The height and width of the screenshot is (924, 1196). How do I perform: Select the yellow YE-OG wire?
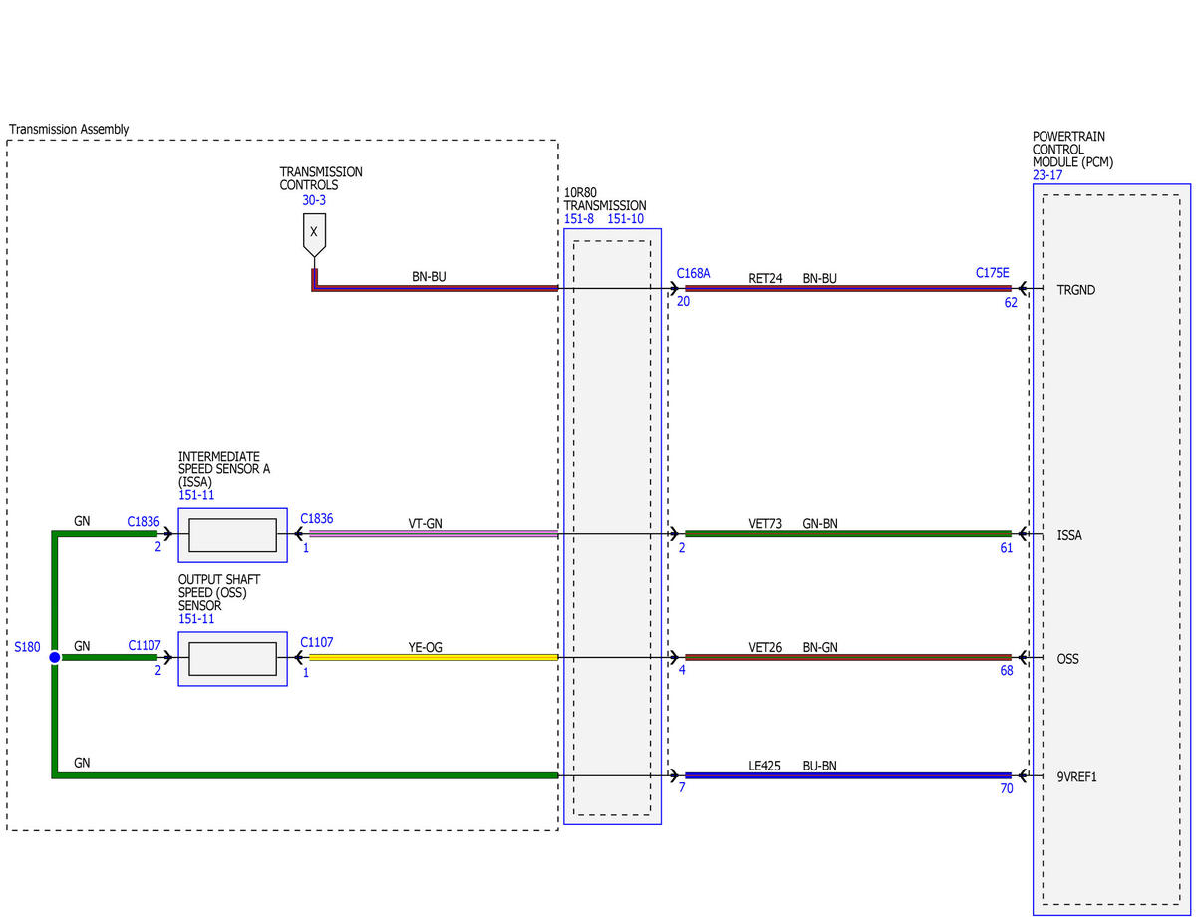click(x=433, y=658)
